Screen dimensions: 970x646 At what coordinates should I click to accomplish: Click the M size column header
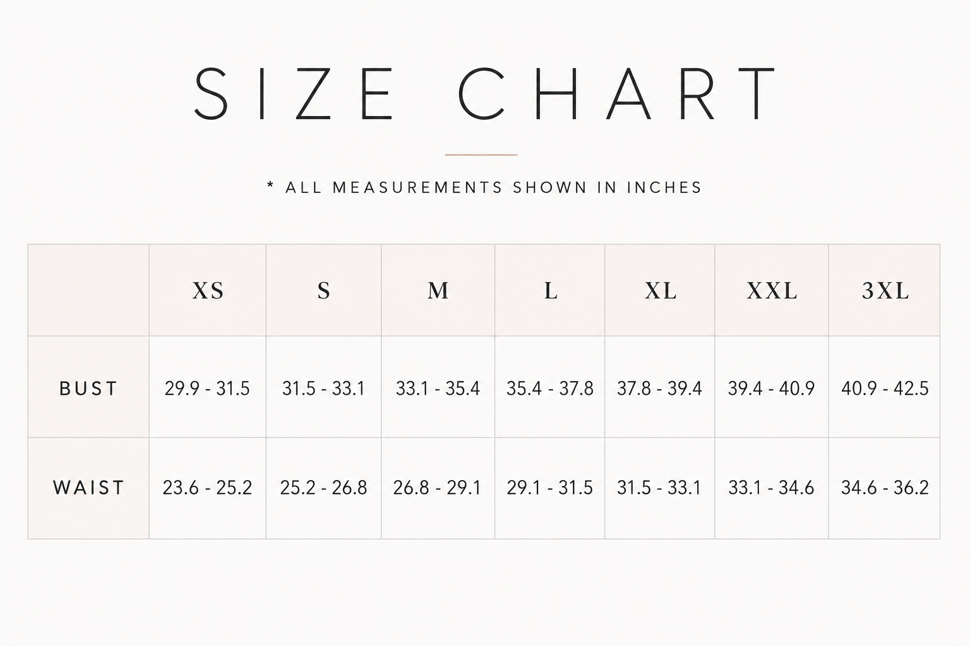(x=438, y=290)
